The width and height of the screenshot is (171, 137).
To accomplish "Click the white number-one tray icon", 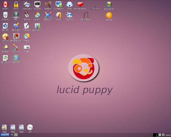I will click(163, 135).
